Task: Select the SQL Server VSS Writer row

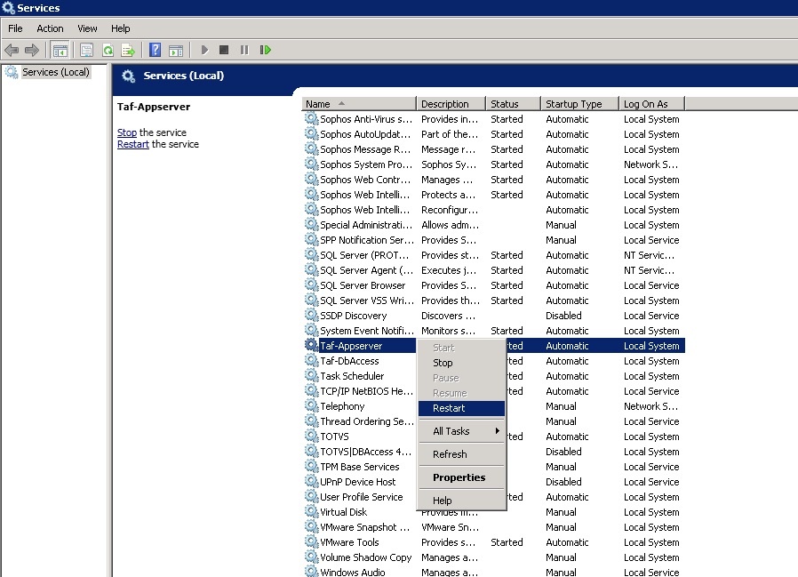Action: pyautogui.click(x=494, y=301)
